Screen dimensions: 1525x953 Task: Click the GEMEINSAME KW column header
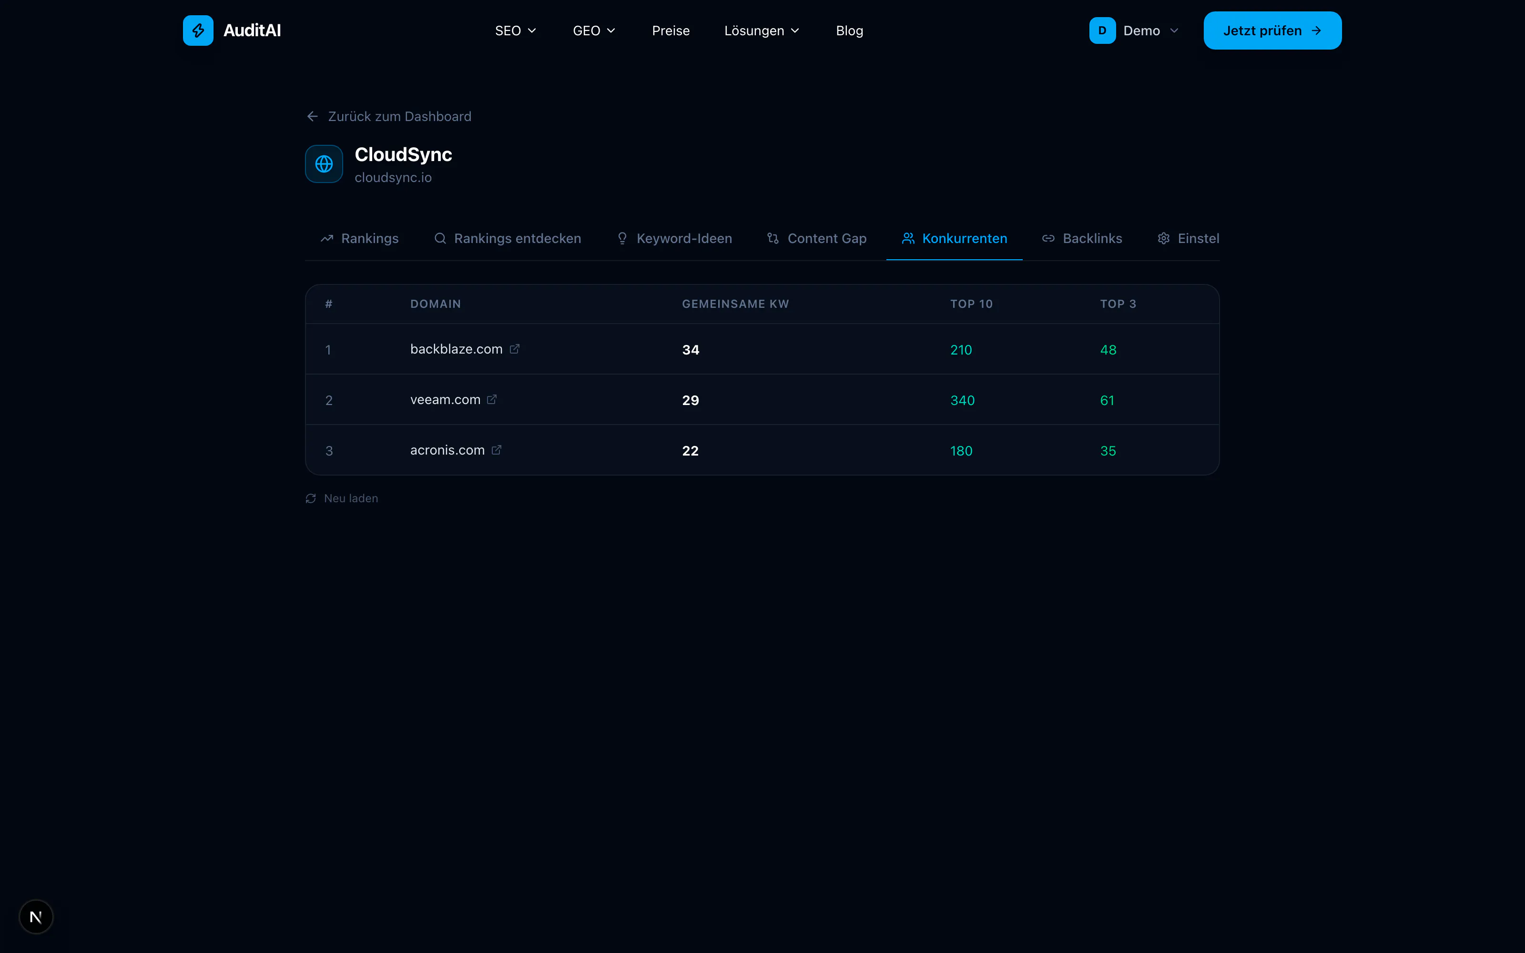coord(735,304)
